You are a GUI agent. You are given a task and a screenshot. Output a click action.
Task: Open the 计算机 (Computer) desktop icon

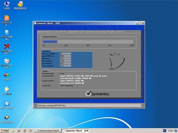pos(6,4)
